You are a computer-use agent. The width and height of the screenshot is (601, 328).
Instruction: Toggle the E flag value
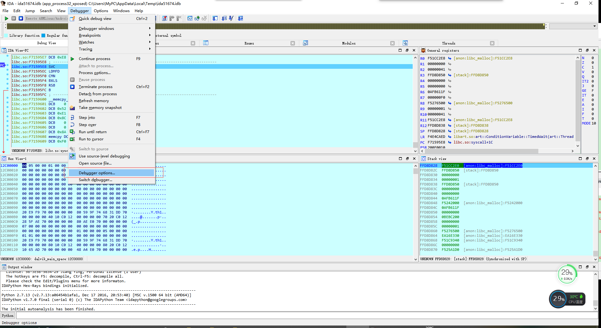coord(593,100)
